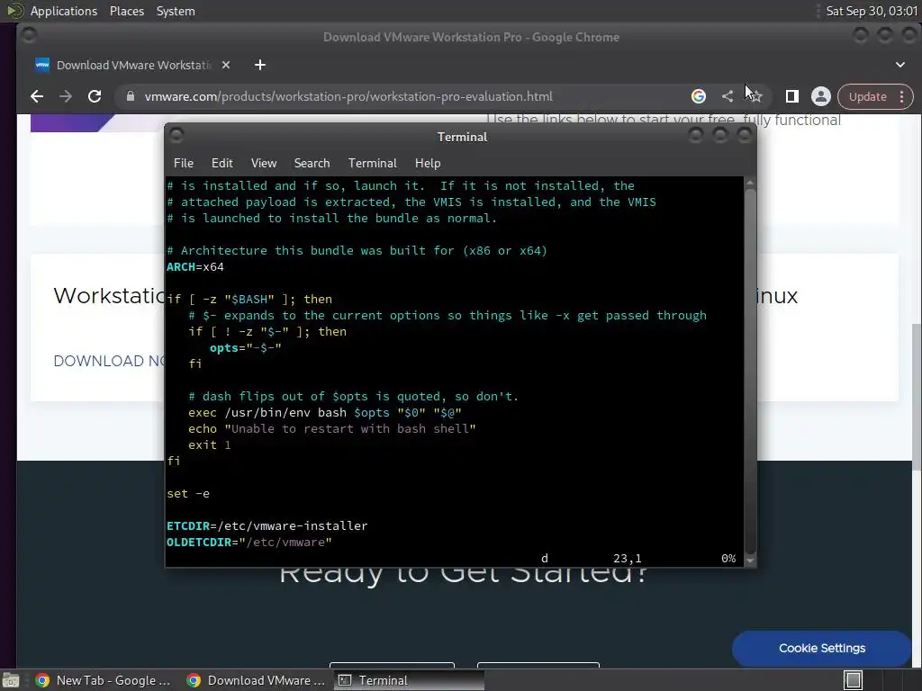This screenshot has height=691, width=922.
Task: Click the MATE logo in top panel
Action: coord(14,11)
